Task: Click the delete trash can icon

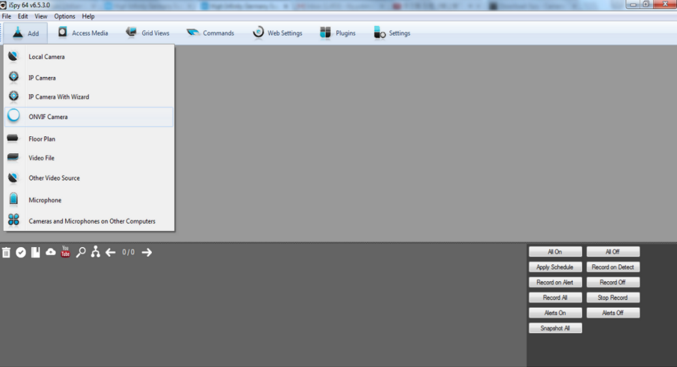Action: point(6,252)
